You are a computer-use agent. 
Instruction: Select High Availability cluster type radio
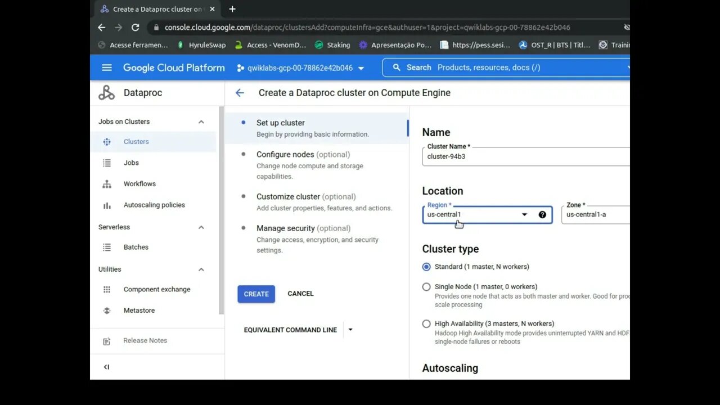(426, 324)
